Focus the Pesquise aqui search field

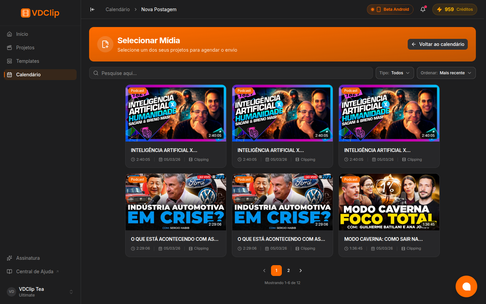pos(231,73)
